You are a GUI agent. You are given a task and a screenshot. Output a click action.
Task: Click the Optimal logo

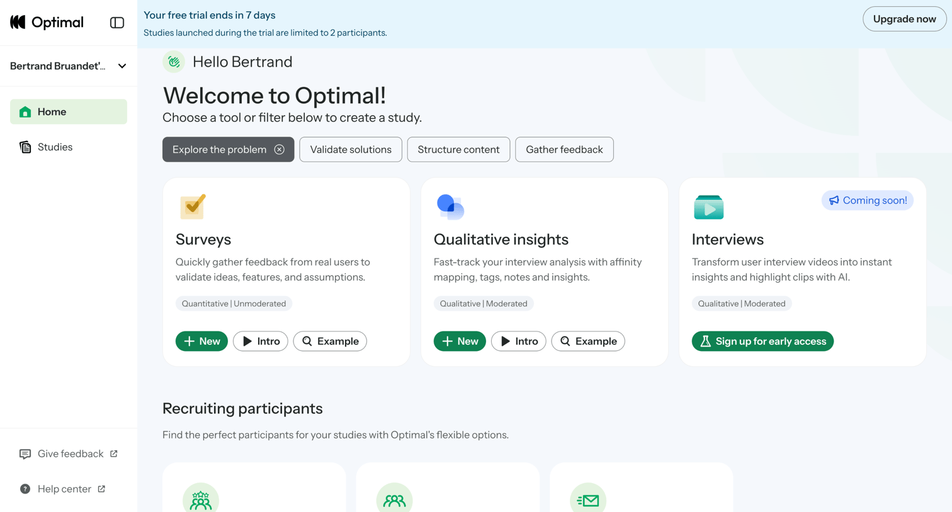coord(47,23)
